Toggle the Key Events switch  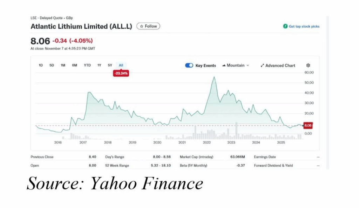pyautogui.click(x=189, y=65)
